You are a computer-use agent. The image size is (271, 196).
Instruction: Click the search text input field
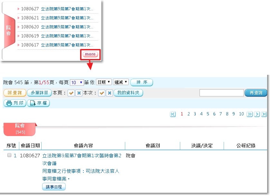(x=221, y=93)
